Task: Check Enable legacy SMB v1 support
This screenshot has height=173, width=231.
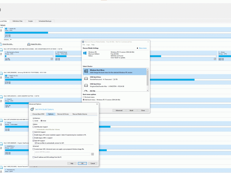Action: point(33,138)
